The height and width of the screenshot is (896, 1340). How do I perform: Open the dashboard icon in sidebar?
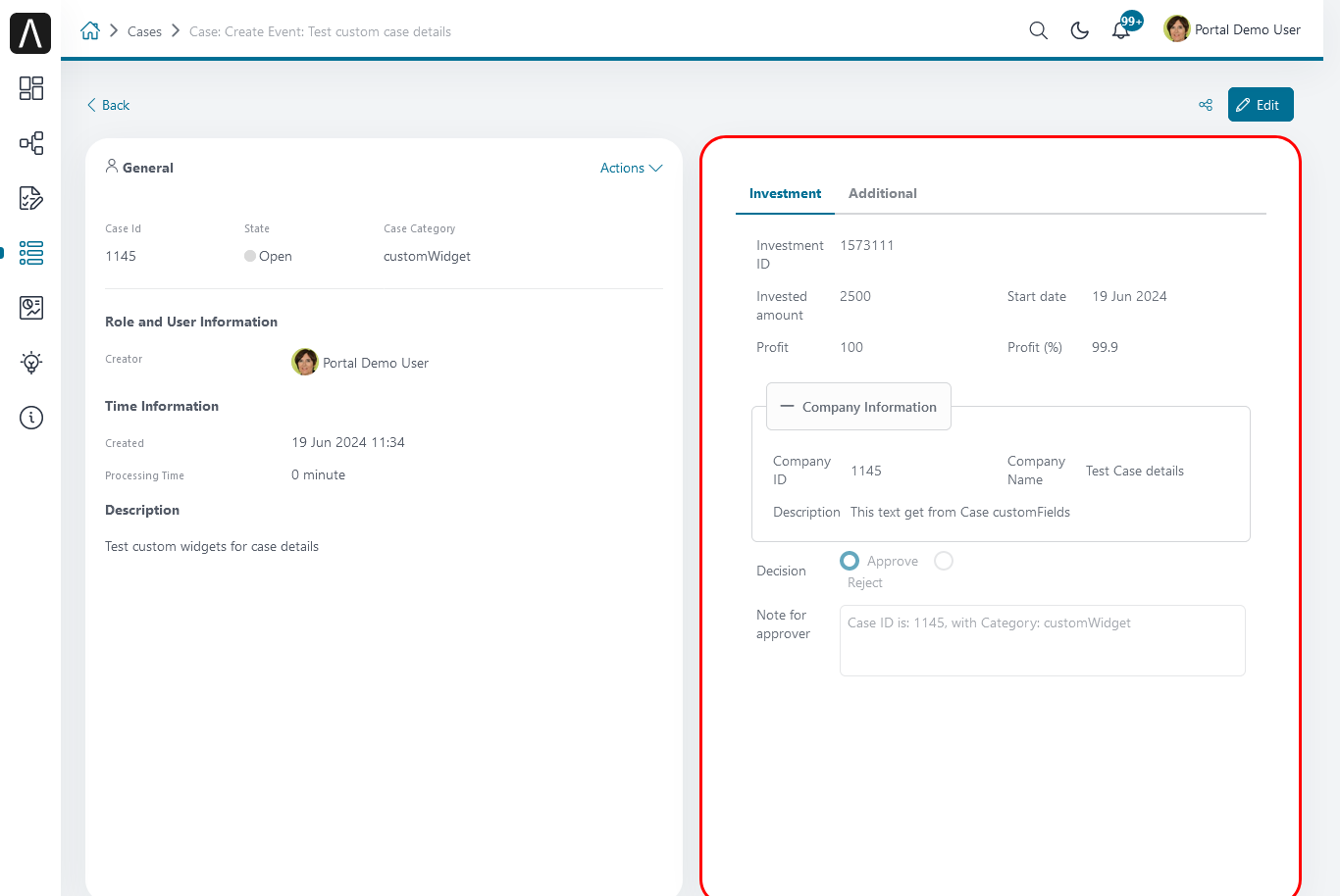point(31,88)
